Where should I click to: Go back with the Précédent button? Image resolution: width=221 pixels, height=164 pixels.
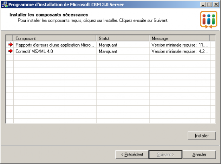pyautogui.click(x=132, y=154)
